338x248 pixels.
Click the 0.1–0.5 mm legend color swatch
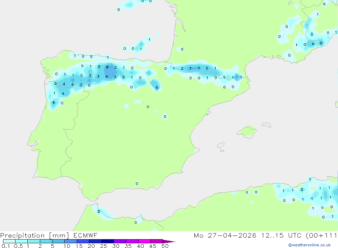[9, 241]
